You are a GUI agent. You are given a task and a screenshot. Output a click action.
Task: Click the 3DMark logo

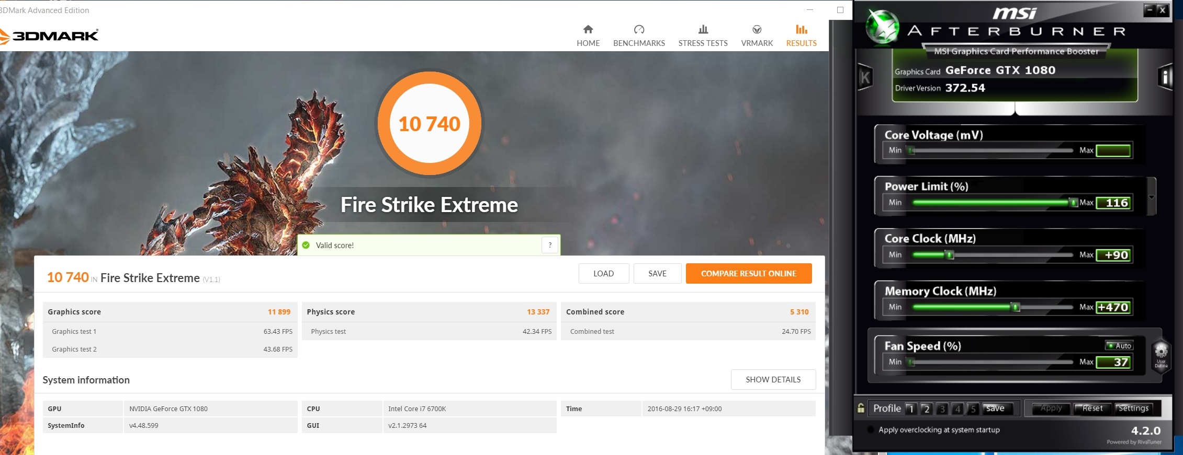[49, 36]
